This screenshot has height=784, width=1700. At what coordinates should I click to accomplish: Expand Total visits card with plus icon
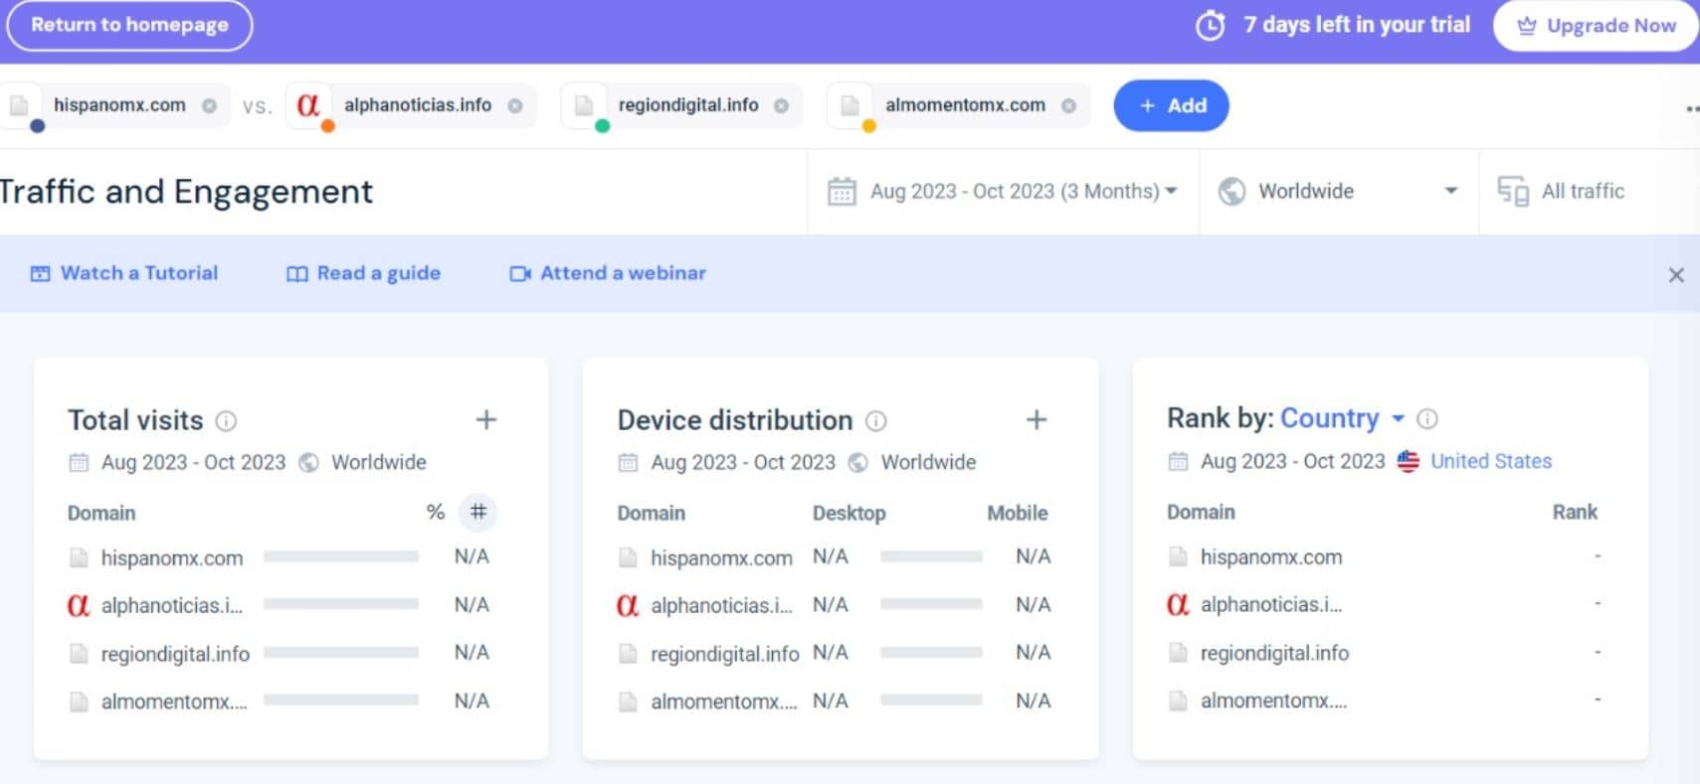click(x=486, y=420)
